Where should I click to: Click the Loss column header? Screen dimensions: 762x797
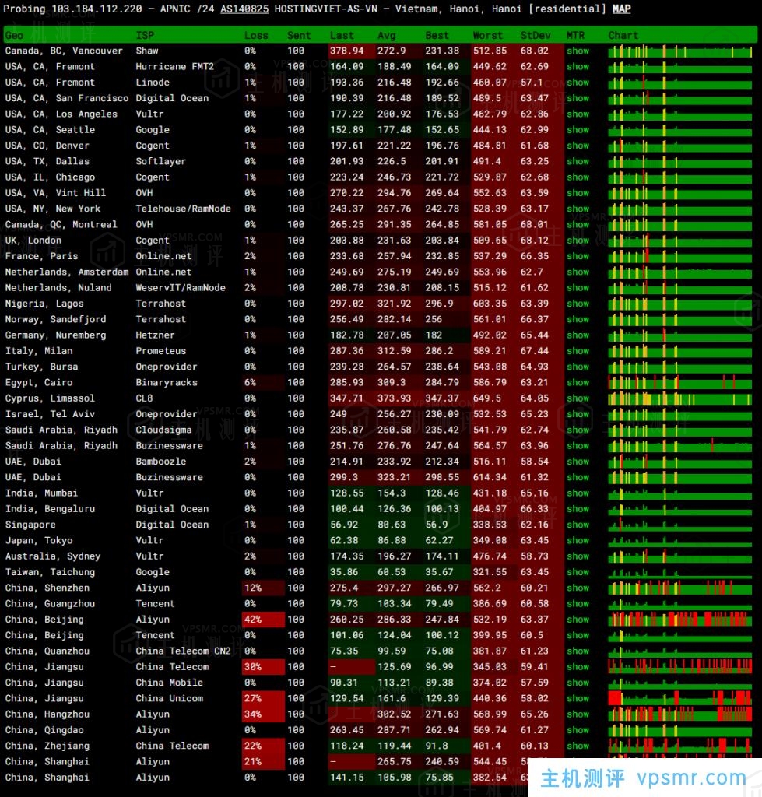tap(256, 35)
